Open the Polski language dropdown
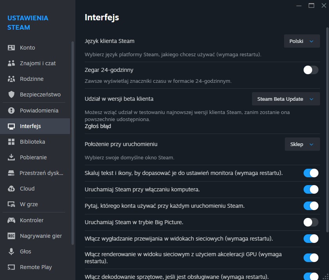 click(x=301, y=41)
